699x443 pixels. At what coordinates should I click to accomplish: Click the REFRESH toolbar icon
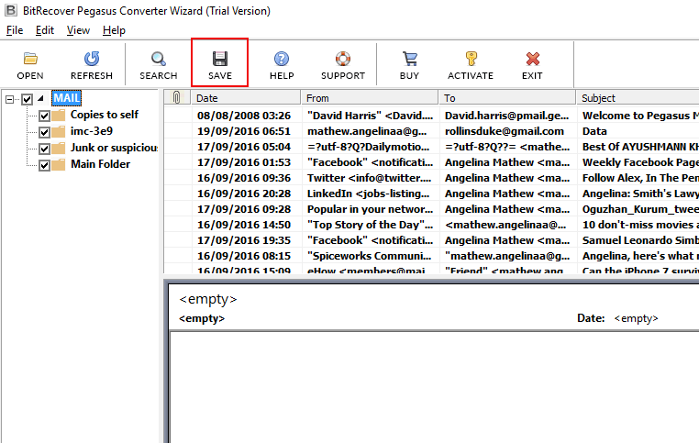point(92,59)
